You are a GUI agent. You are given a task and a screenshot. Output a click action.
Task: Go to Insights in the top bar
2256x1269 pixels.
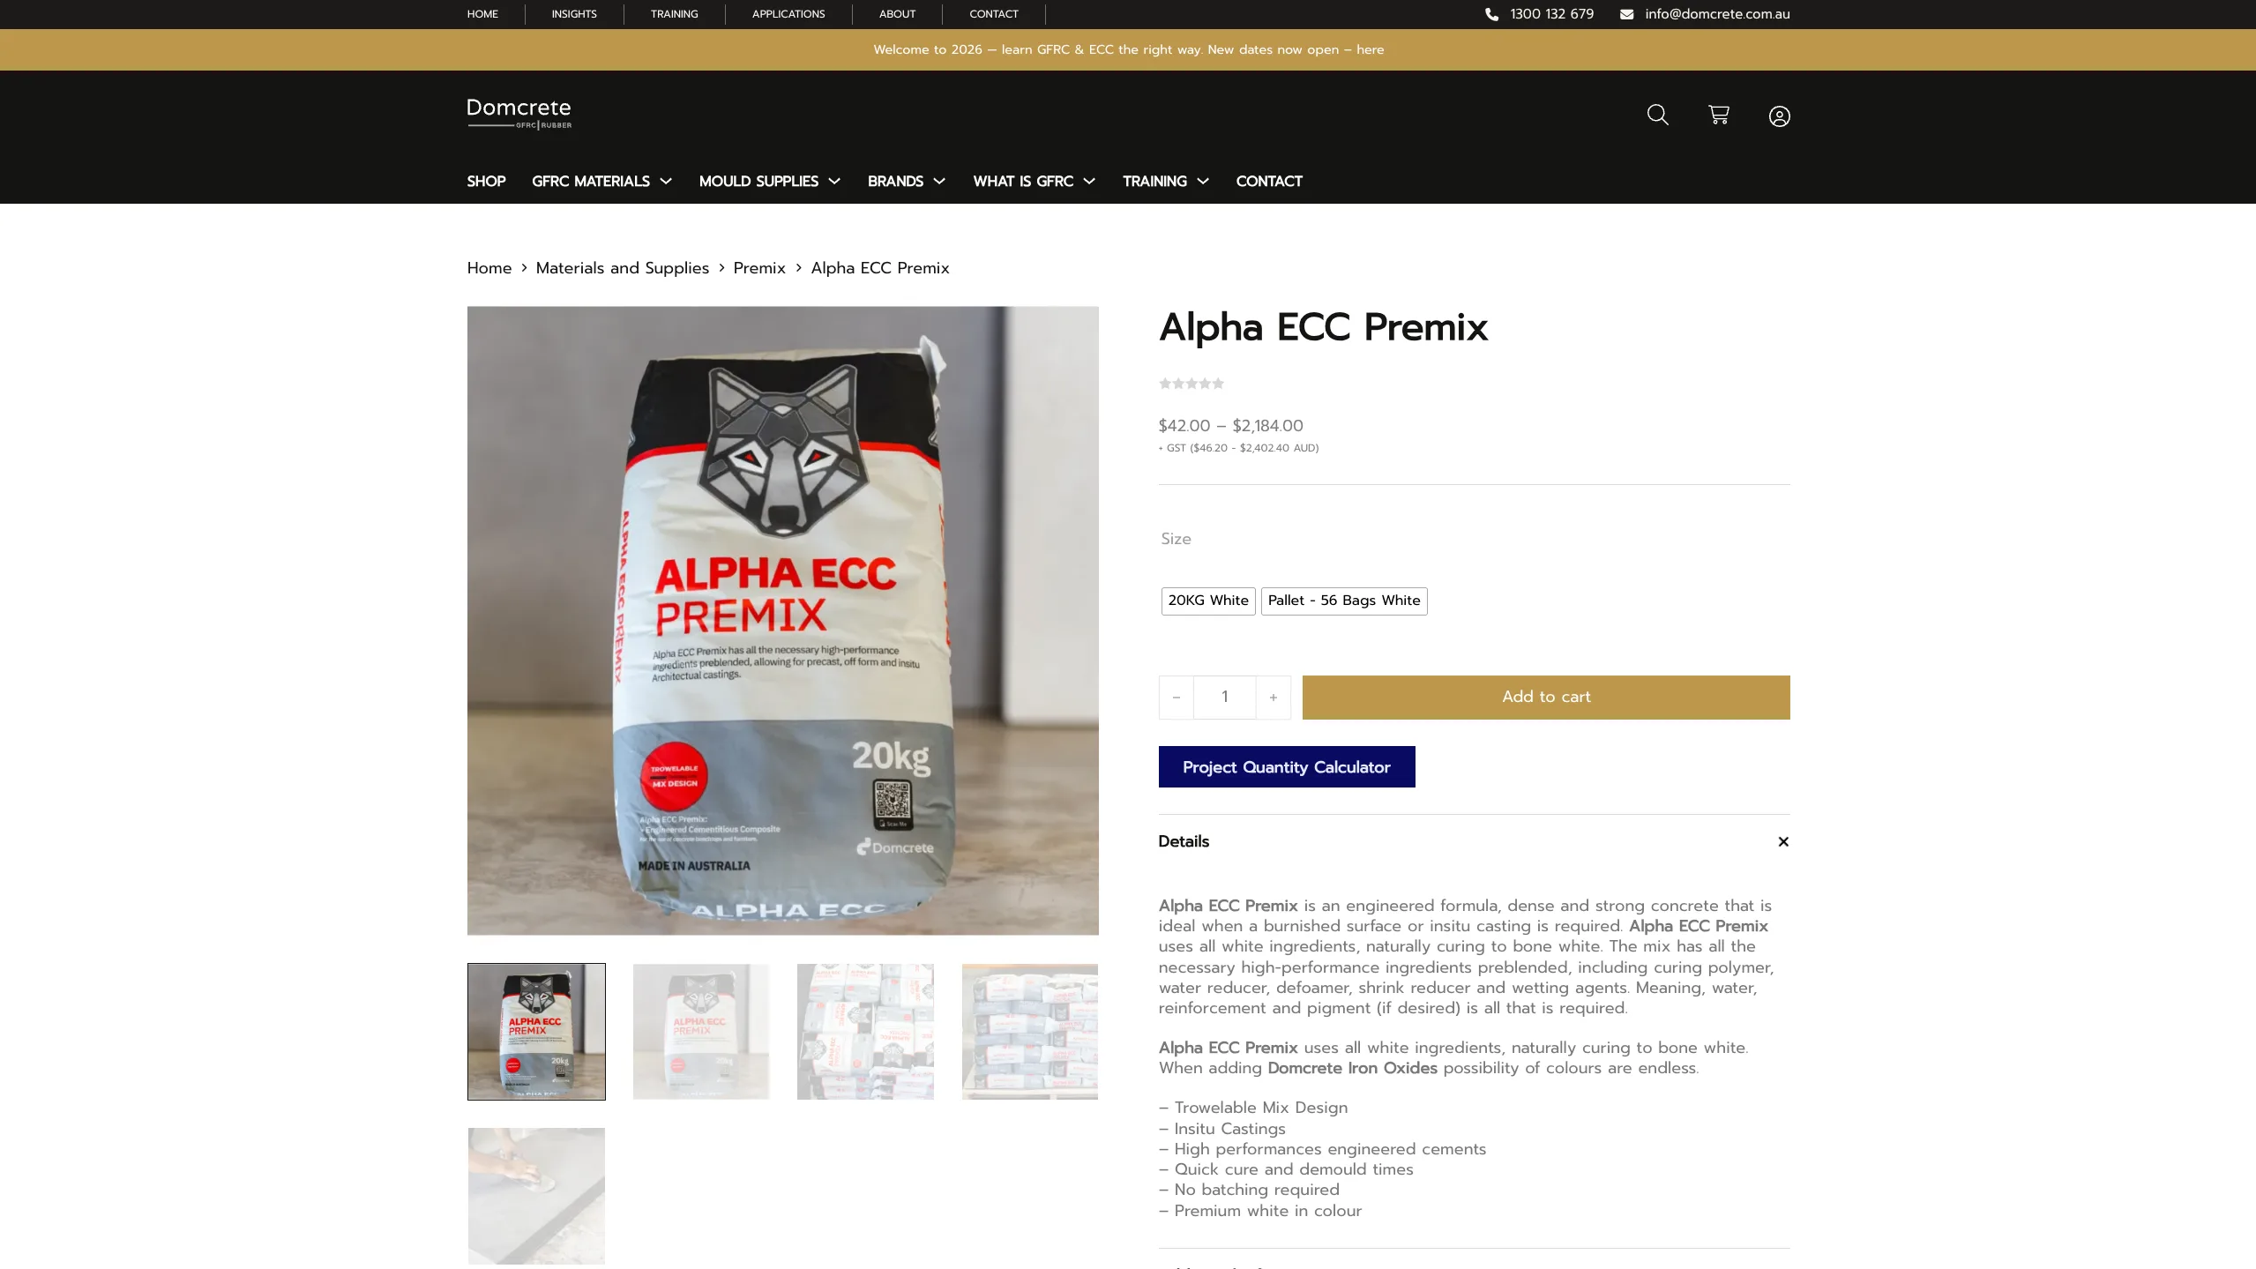574,14
